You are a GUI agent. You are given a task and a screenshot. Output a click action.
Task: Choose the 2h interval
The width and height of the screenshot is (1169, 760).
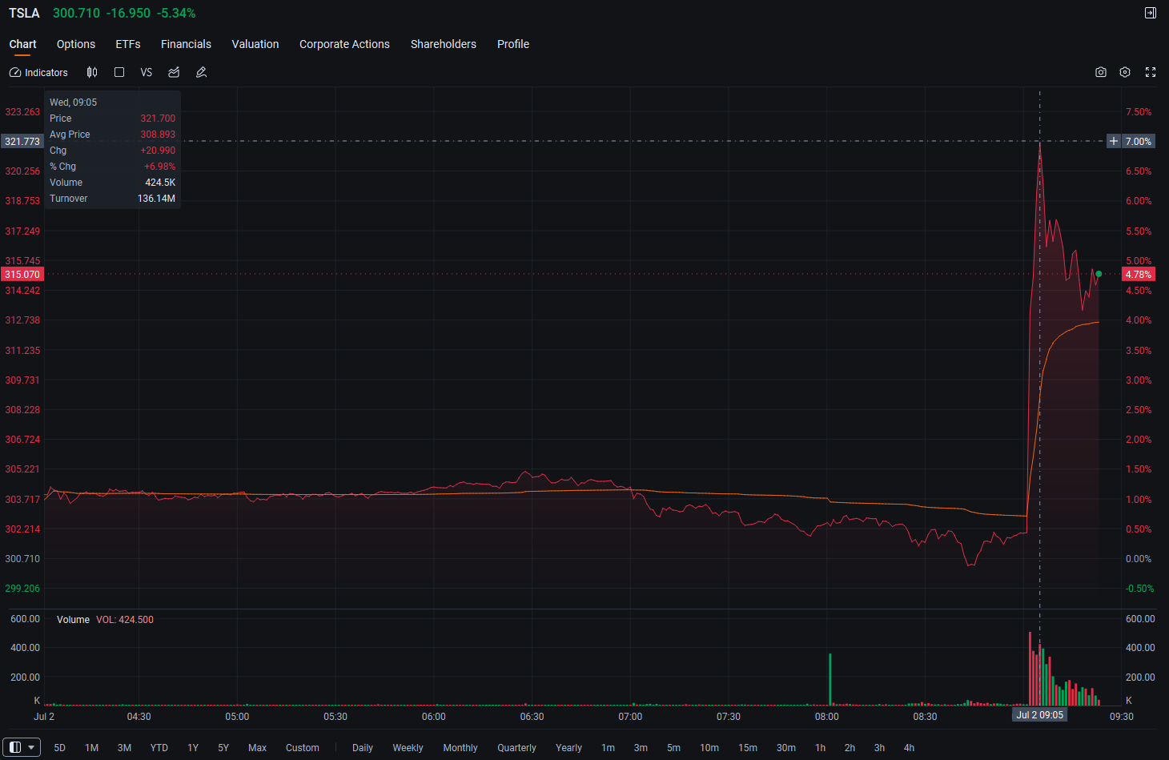(x=850, y=748)
